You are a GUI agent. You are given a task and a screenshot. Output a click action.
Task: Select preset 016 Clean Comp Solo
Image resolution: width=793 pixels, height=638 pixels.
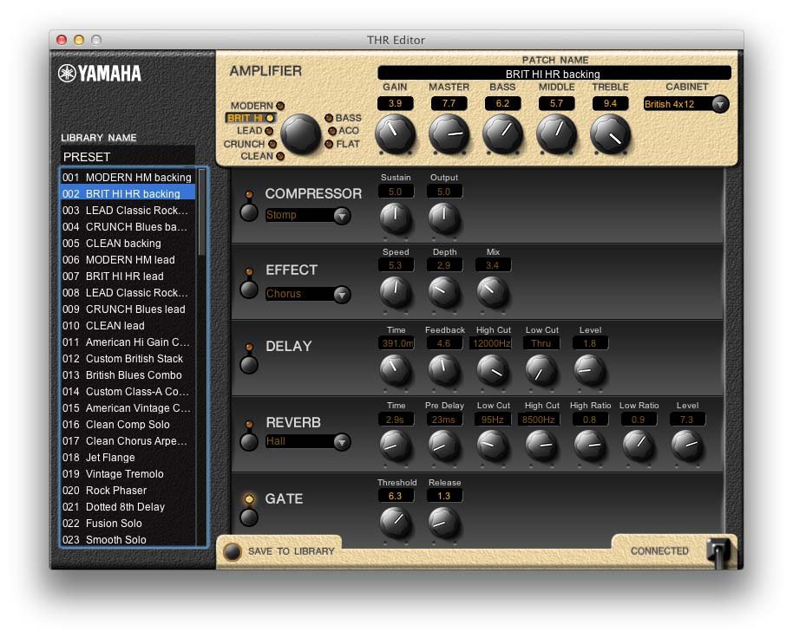click(128, 425)
